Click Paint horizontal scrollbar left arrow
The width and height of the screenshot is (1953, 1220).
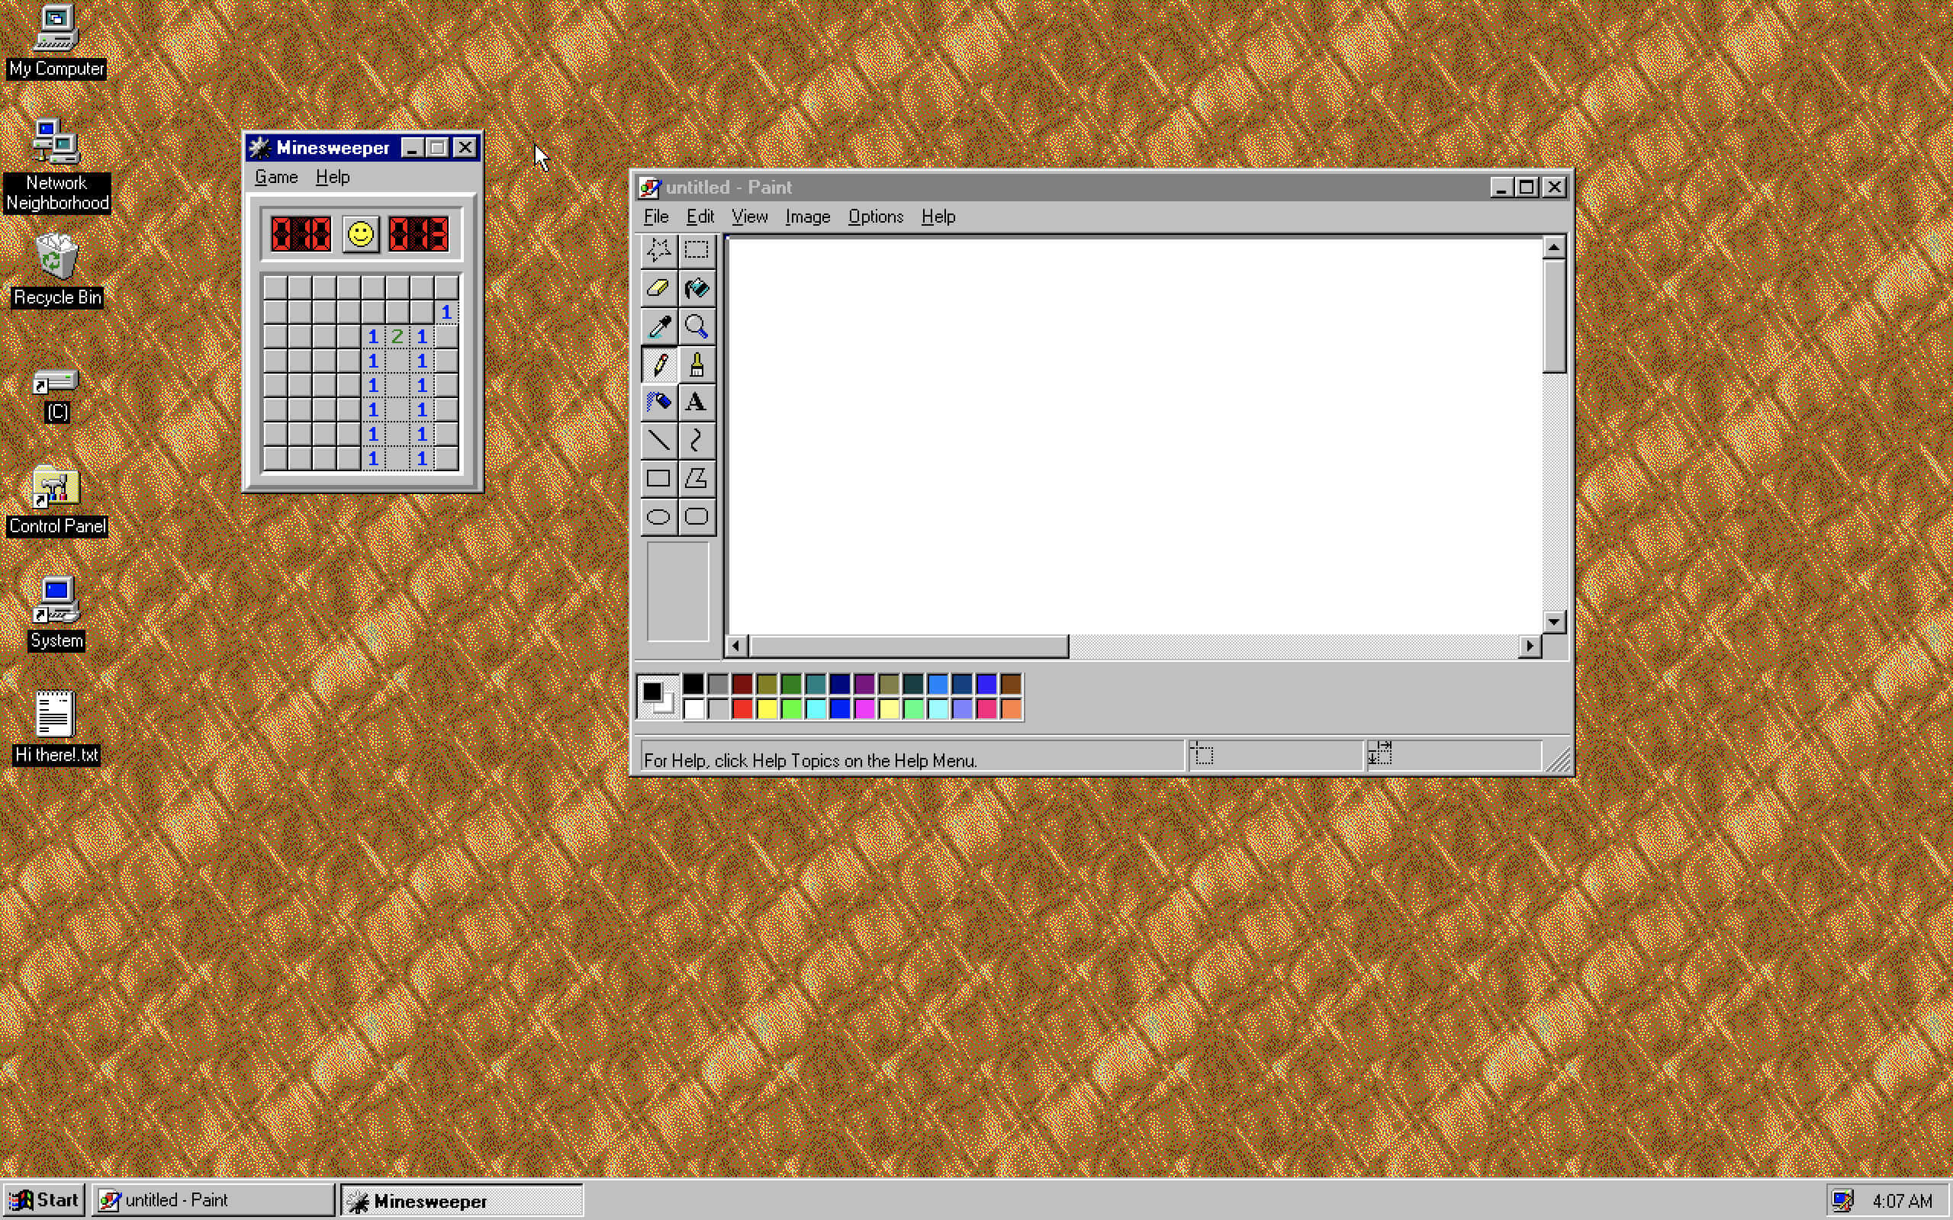(736, 646)
